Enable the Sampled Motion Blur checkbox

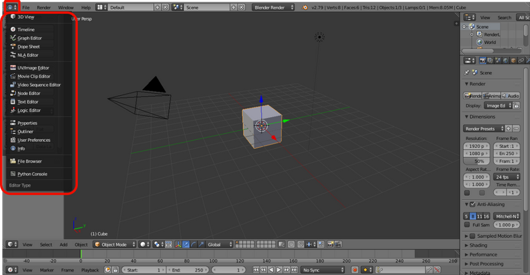(x=473, y=236)
